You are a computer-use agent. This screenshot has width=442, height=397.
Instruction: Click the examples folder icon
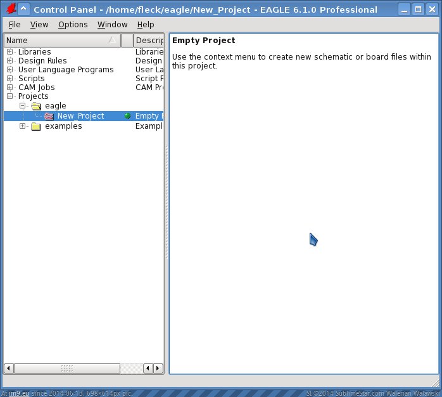pyautogui.click(x=36, y=126)
